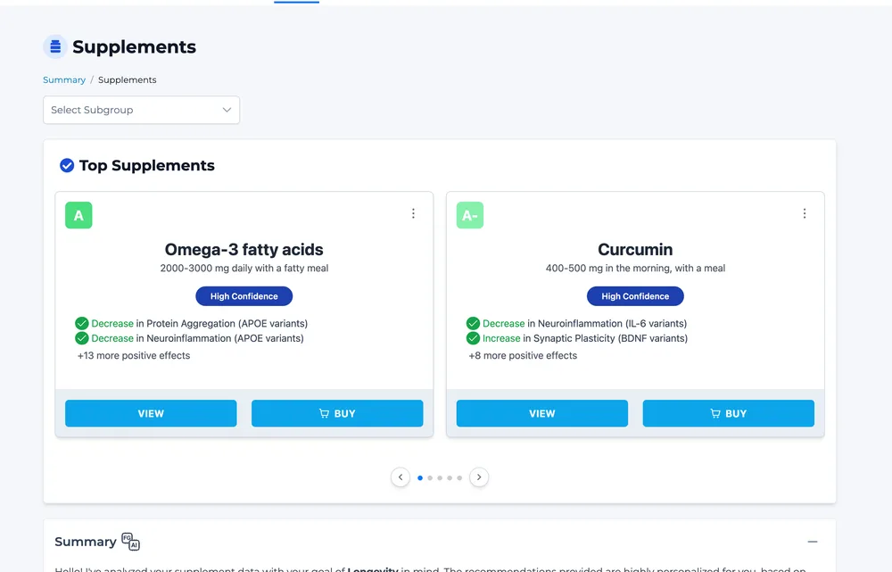
Task: Open the Summary breadcrumb link
Action: (x=64, y=79)
